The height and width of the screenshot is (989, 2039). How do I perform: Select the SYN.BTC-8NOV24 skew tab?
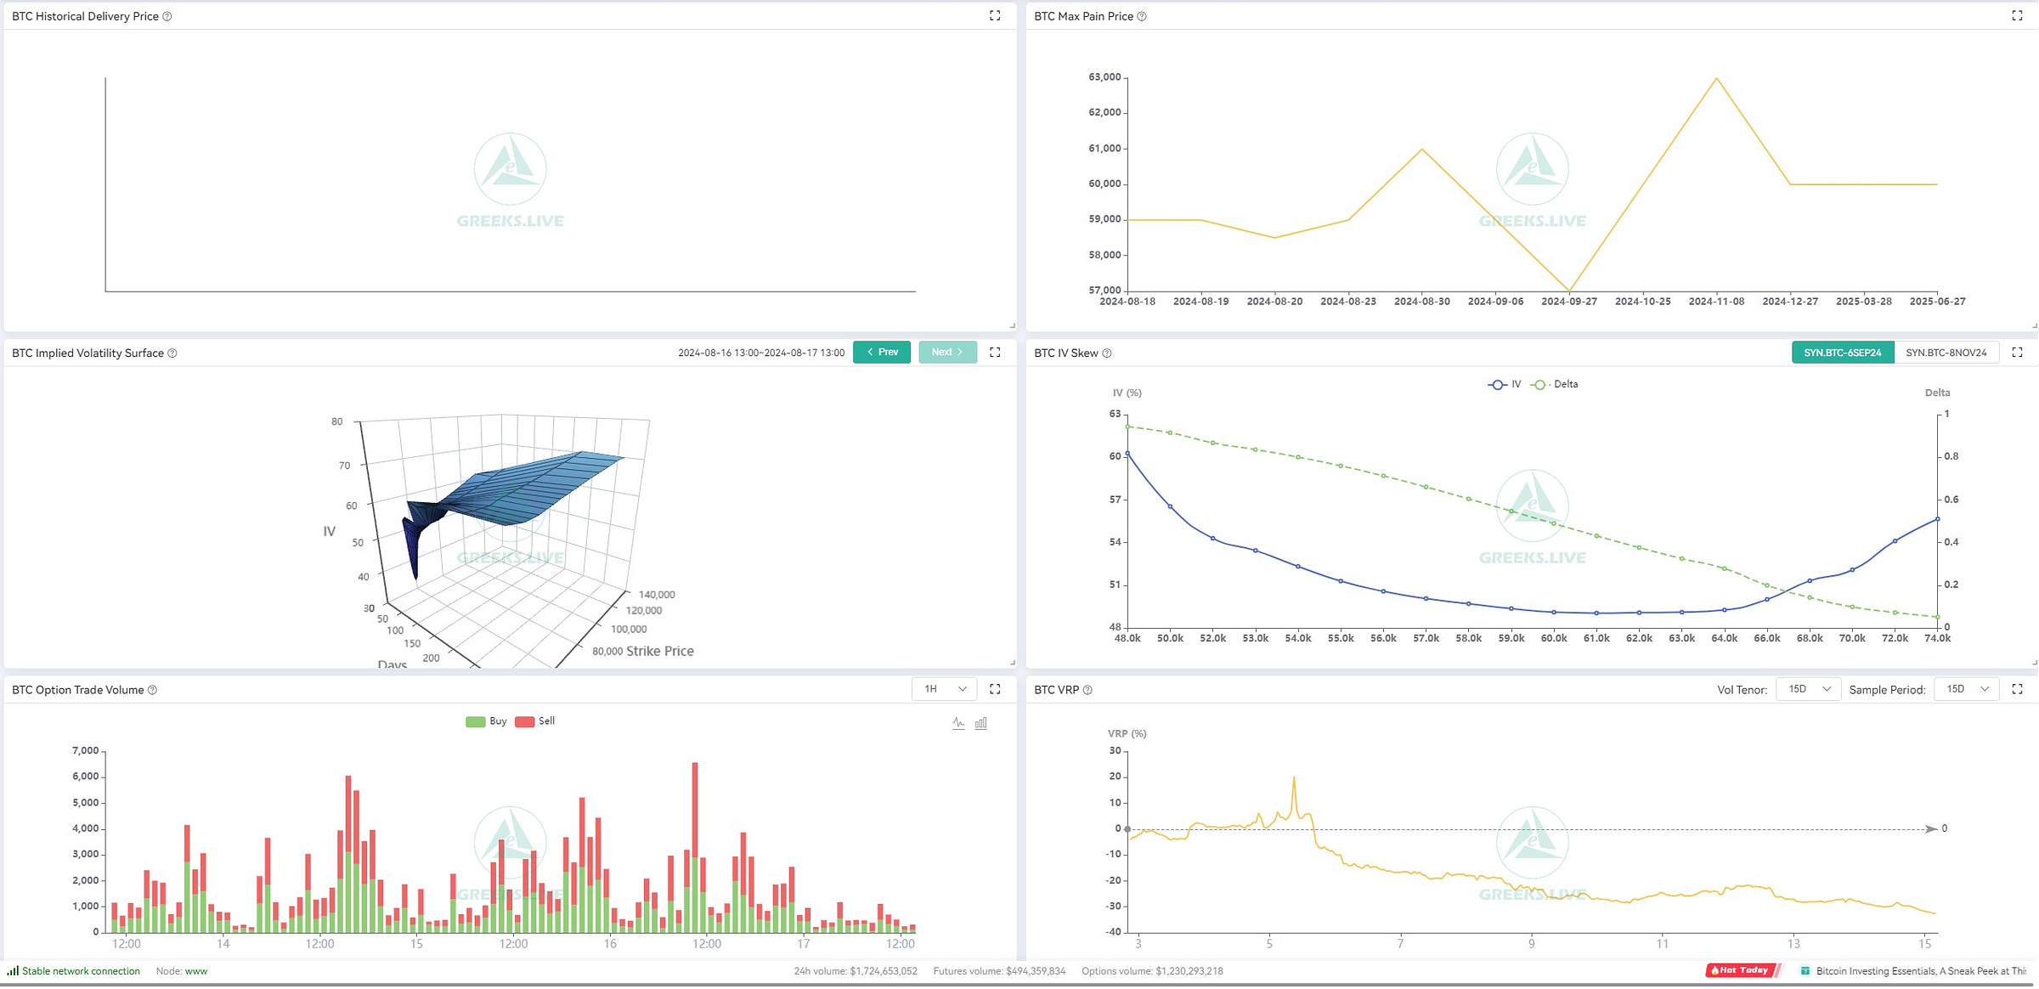1946,353
